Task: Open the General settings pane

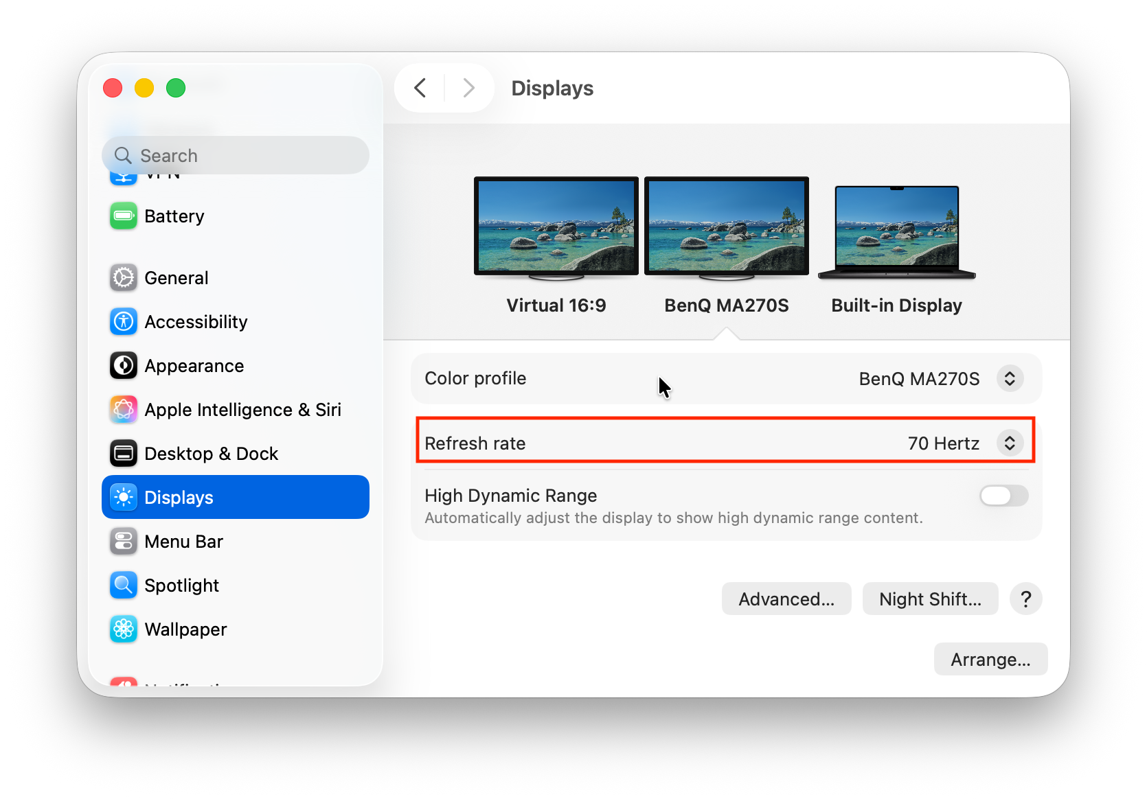Action: click(x=236, y=278)
